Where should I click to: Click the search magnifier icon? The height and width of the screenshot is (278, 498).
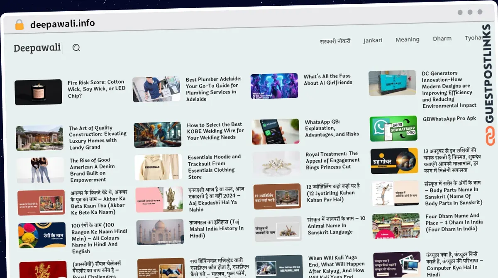click(x=76, y=48)
